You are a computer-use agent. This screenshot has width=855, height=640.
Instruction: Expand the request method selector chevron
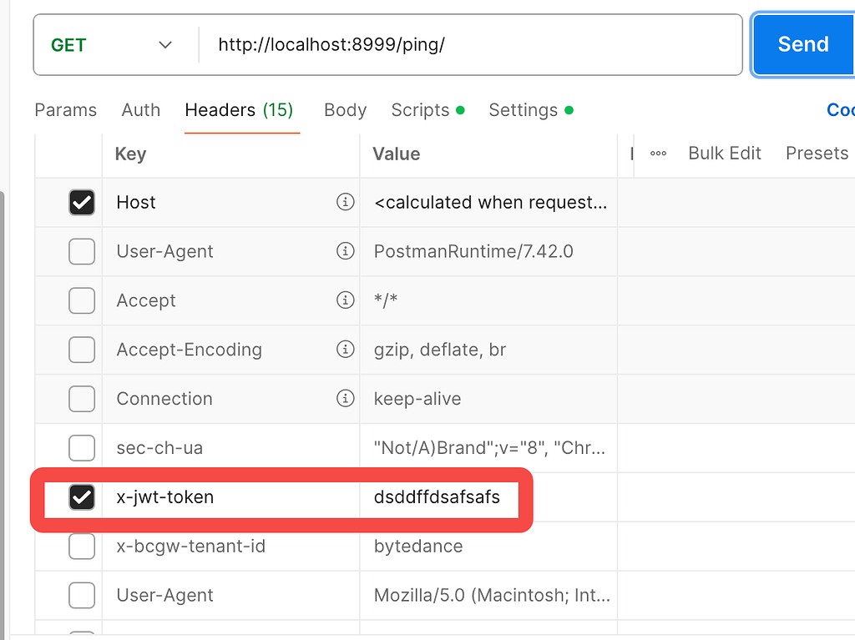click(165, 44)
